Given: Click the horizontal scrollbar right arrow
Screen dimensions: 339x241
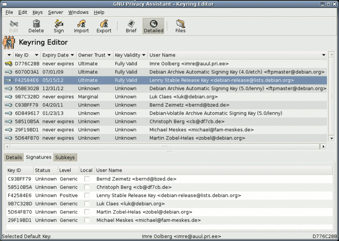Looking at the screenshot, I should (323, 147).
